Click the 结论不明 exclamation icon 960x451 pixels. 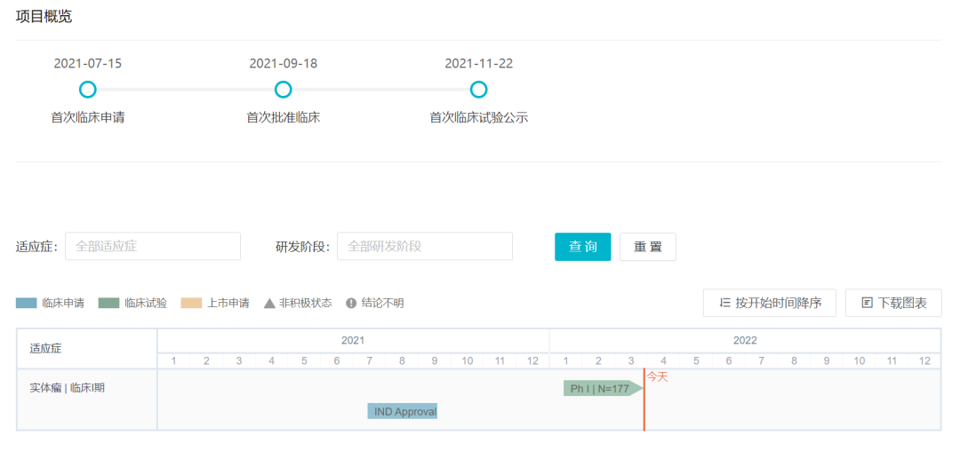[351, 303]
